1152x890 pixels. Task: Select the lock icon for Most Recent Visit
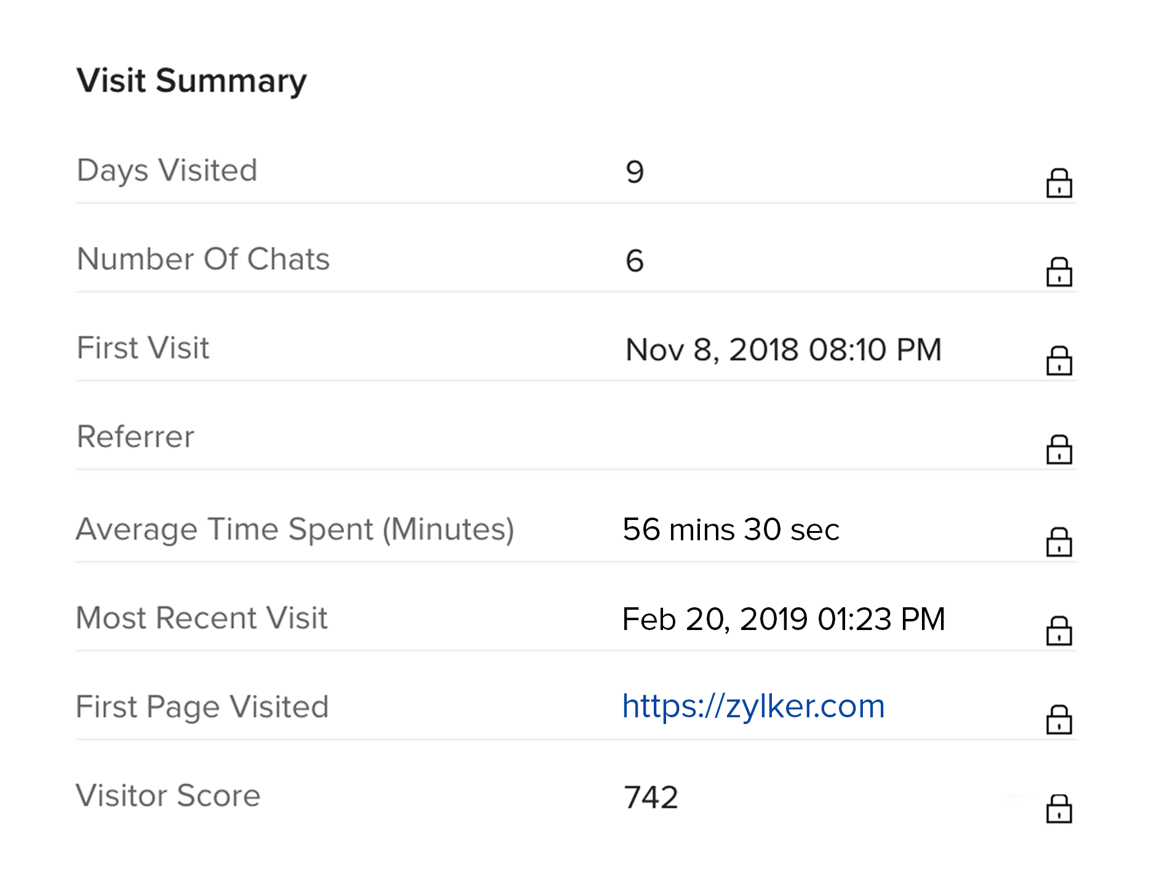click(1059, 631)
